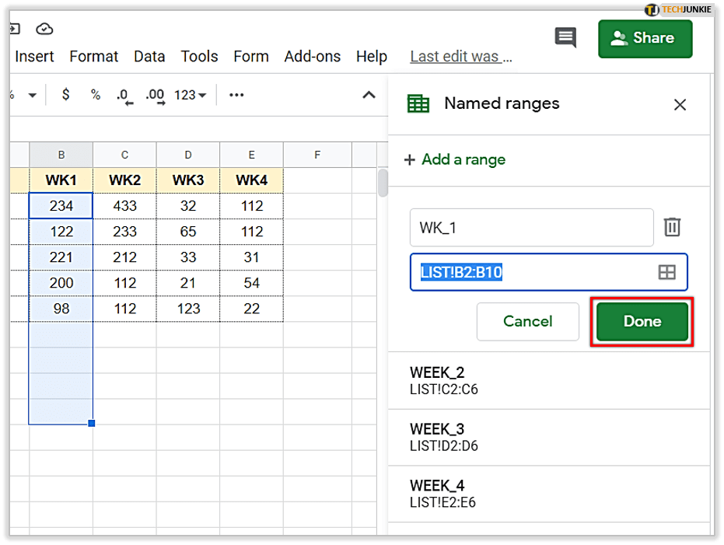Viewport: 724px width, 545px height.
Task: Click the cloud save status icon
Action: coord(45,29)
